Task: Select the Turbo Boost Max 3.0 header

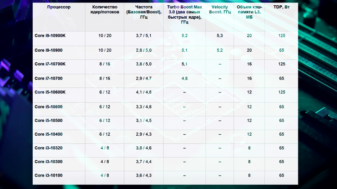Action: click(184, 14)
